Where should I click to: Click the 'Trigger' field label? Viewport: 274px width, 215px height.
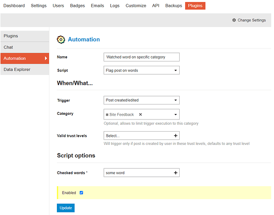(63, 101)
